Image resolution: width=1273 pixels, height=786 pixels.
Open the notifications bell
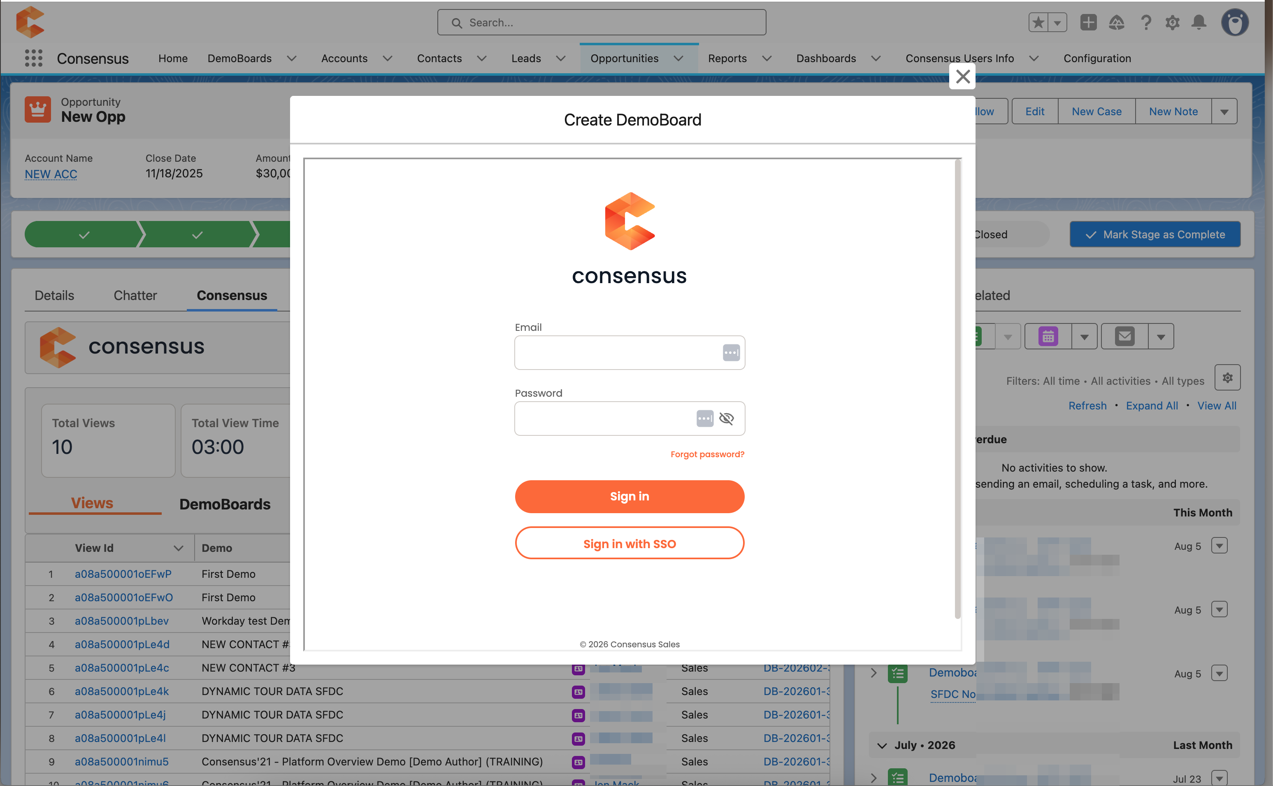pos(1199,22)
